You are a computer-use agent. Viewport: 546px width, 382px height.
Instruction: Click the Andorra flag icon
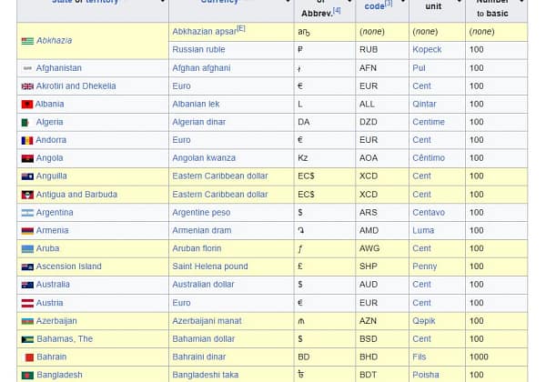27,140
